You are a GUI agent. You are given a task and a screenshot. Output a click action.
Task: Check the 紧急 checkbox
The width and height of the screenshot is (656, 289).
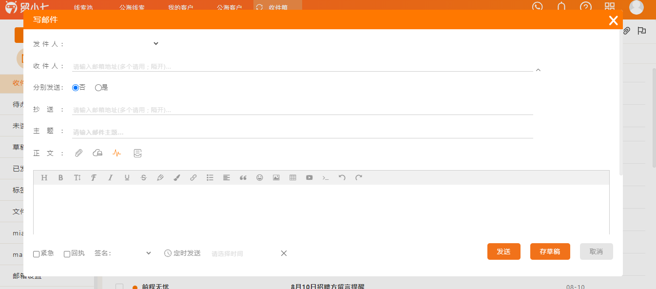(37, 254)
